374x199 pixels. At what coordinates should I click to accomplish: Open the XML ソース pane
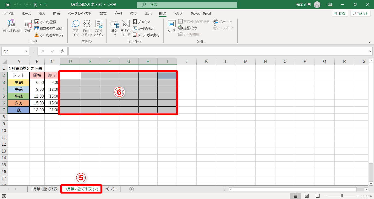point(172,26)
